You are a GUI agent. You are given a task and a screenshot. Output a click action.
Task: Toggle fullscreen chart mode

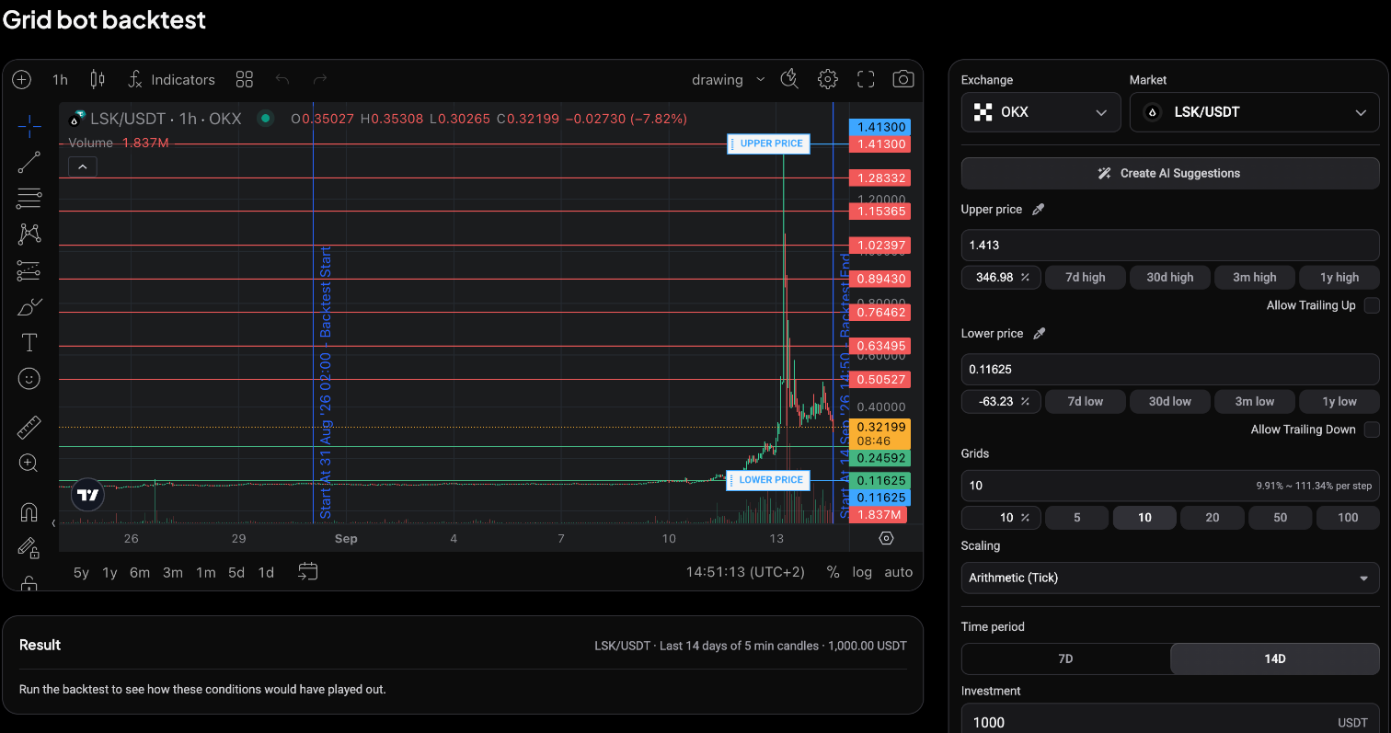[x=866, y=80]
